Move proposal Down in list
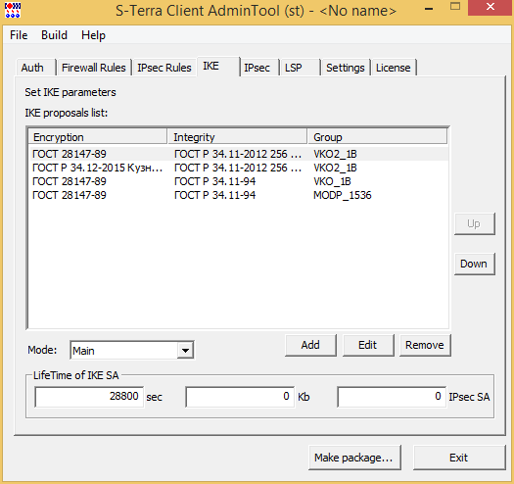The width and height of the screenshot is (514, 484). pyautogui.click(x=474, y=264)
